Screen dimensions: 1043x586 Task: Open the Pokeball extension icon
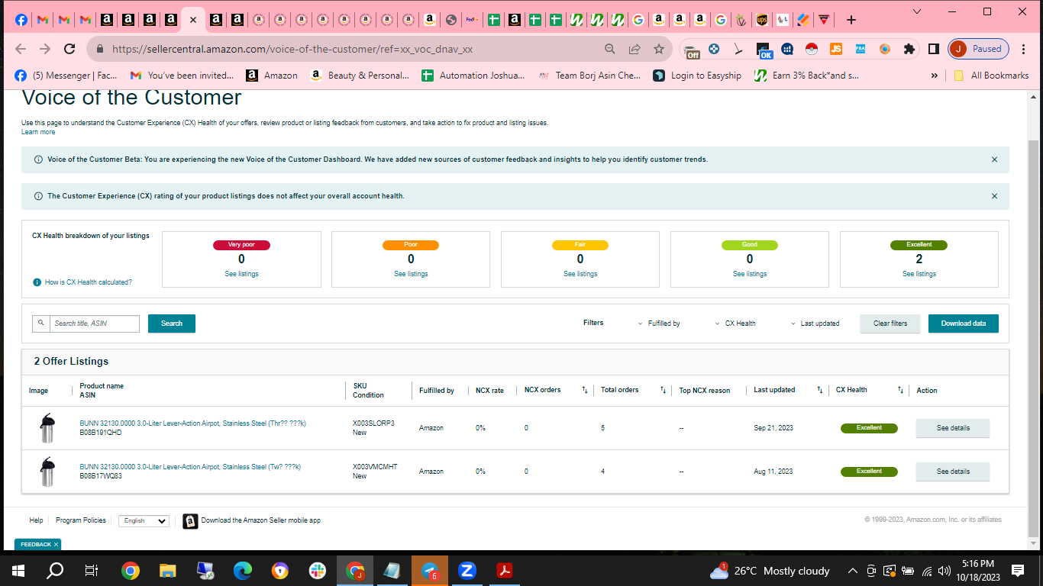(x=812, y=49)
